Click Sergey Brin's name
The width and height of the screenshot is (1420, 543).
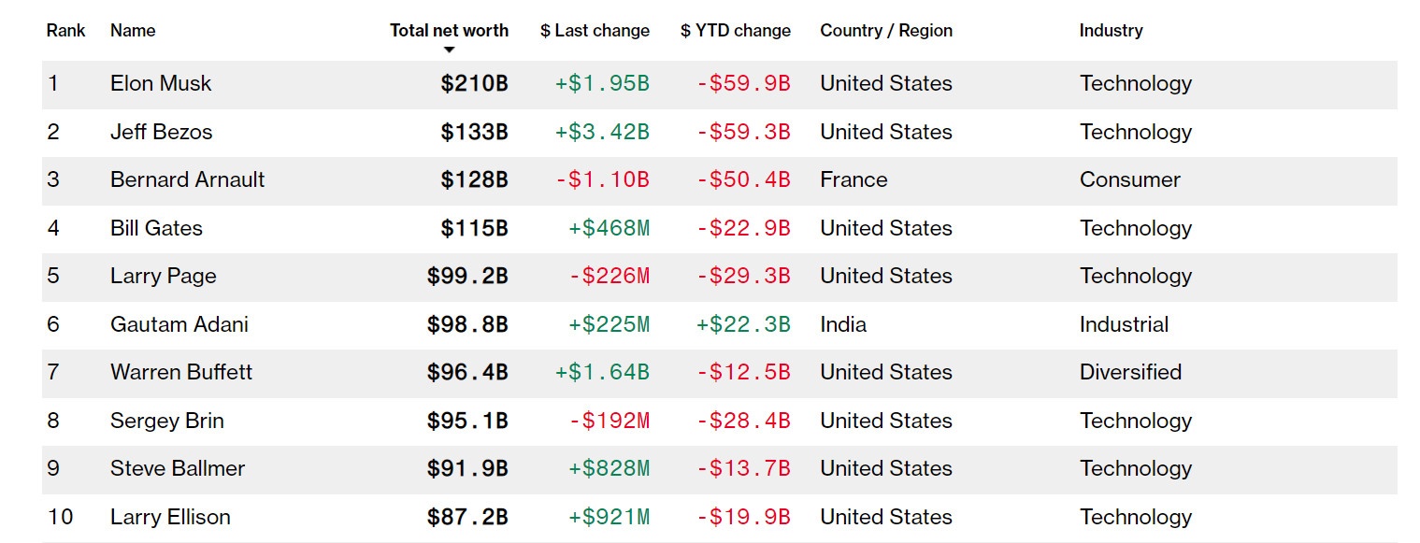click(166, 421)
